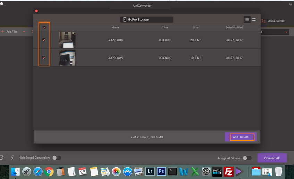Uncheck the GOPR0005 checkbox

[x=44, y=57]
